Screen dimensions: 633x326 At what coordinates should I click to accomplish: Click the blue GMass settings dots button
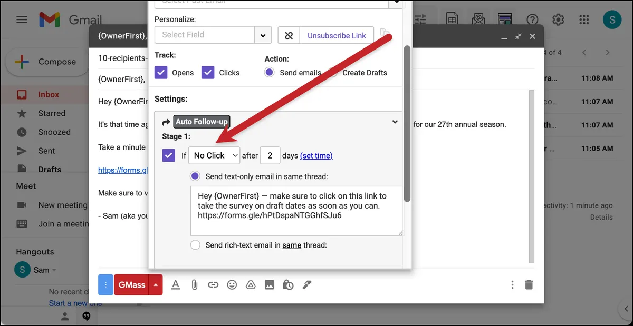coord(105,284)
